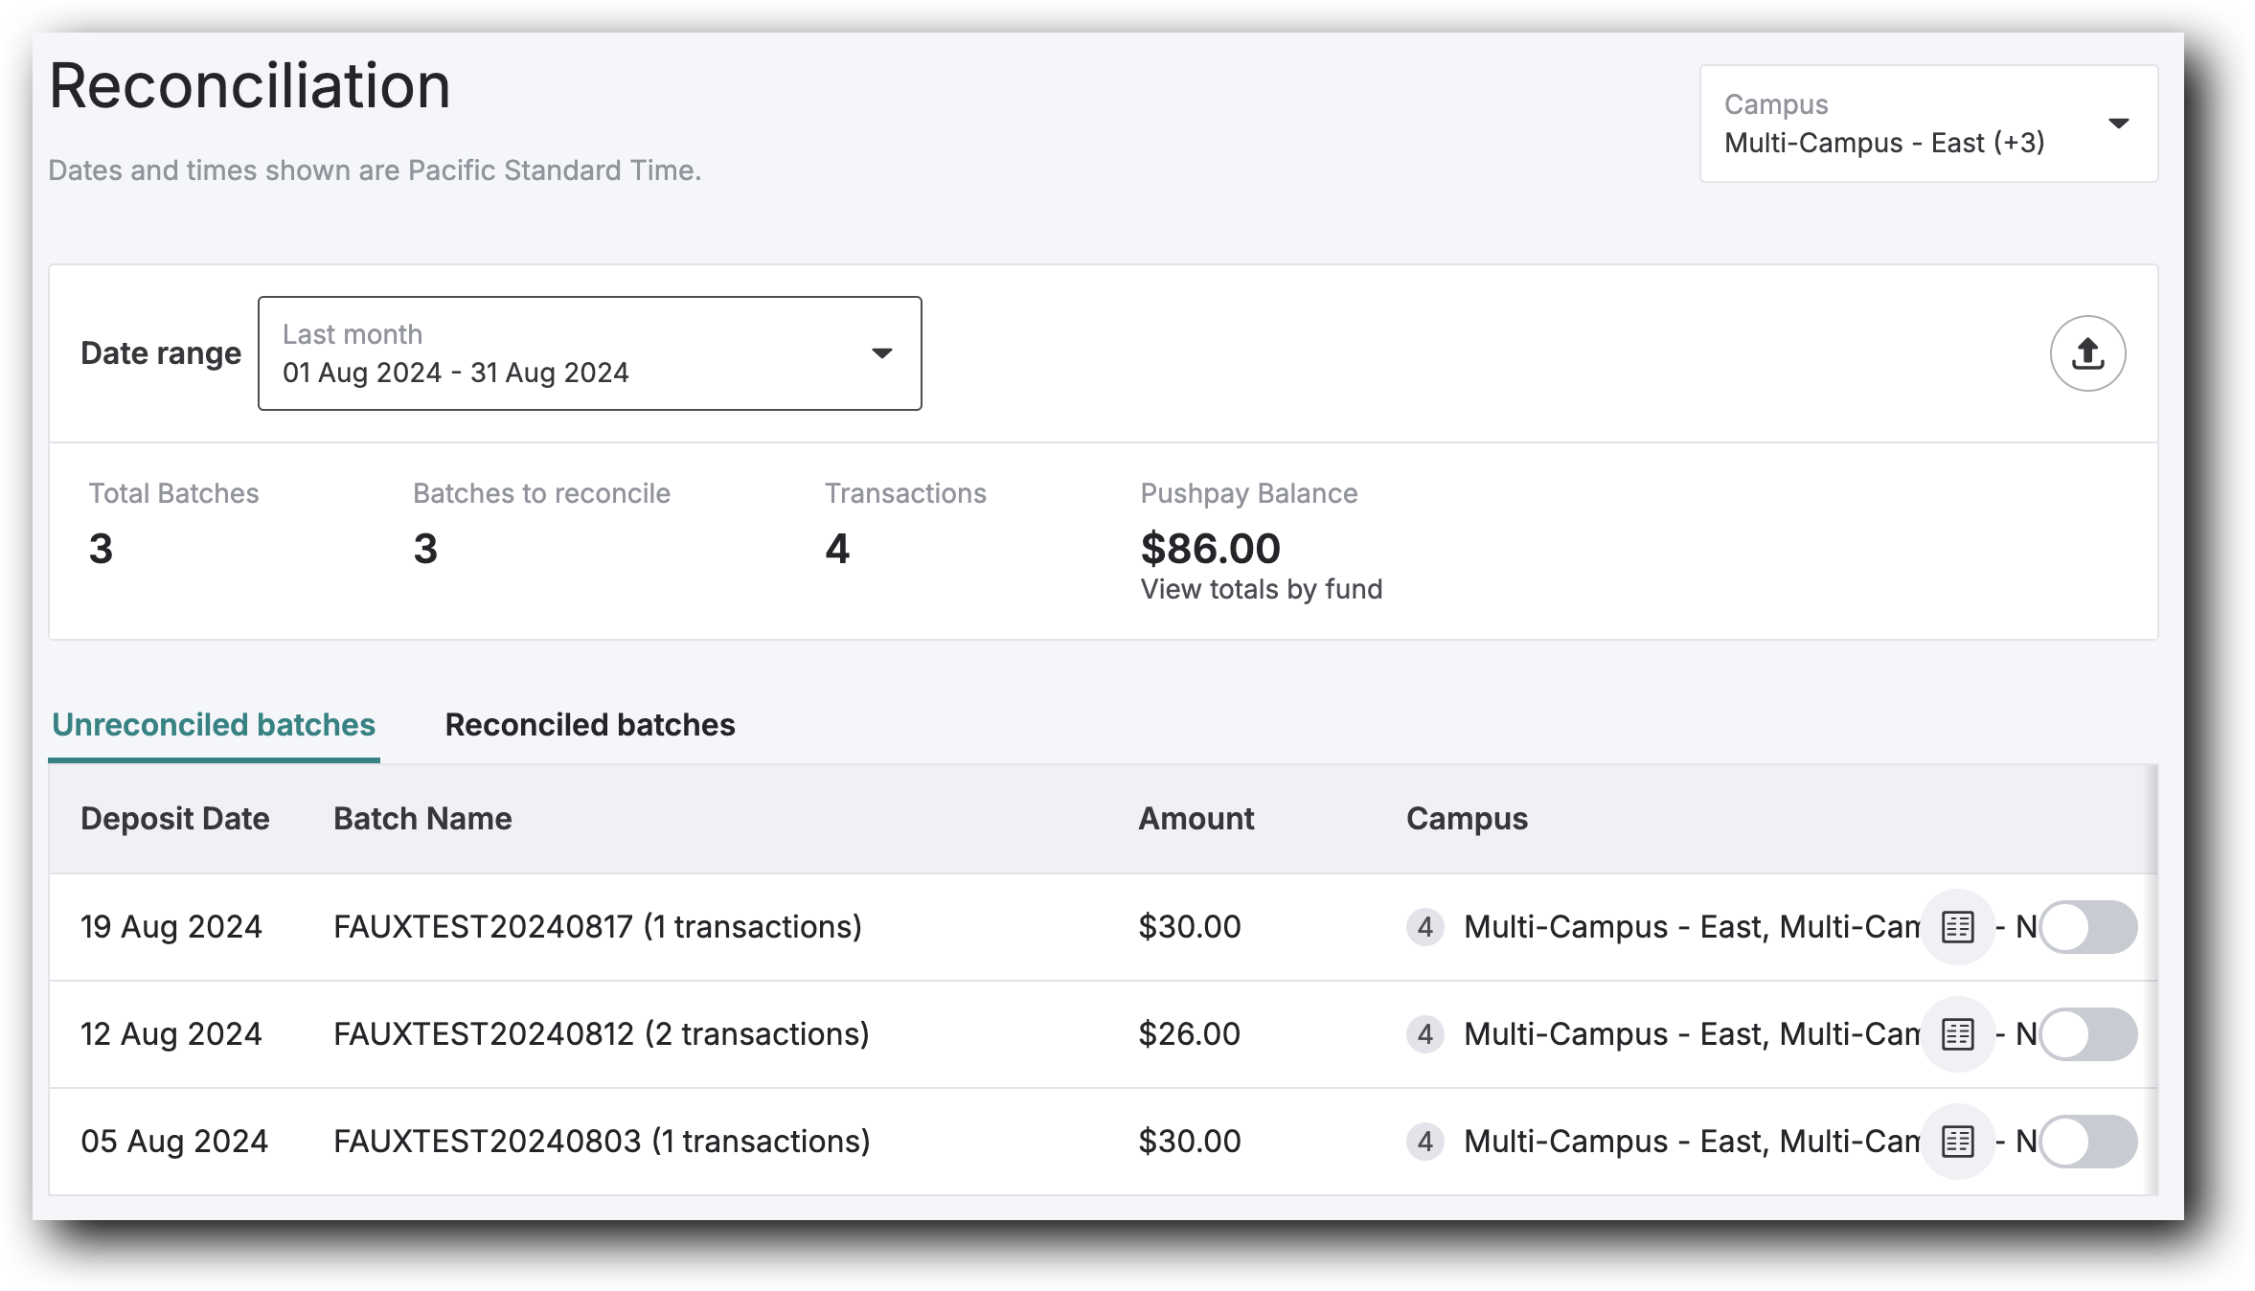Image resolution: width=2255 pixels, height=1291 pixels.
Task: Click the Amount column header
Action: click(1196, 819)
